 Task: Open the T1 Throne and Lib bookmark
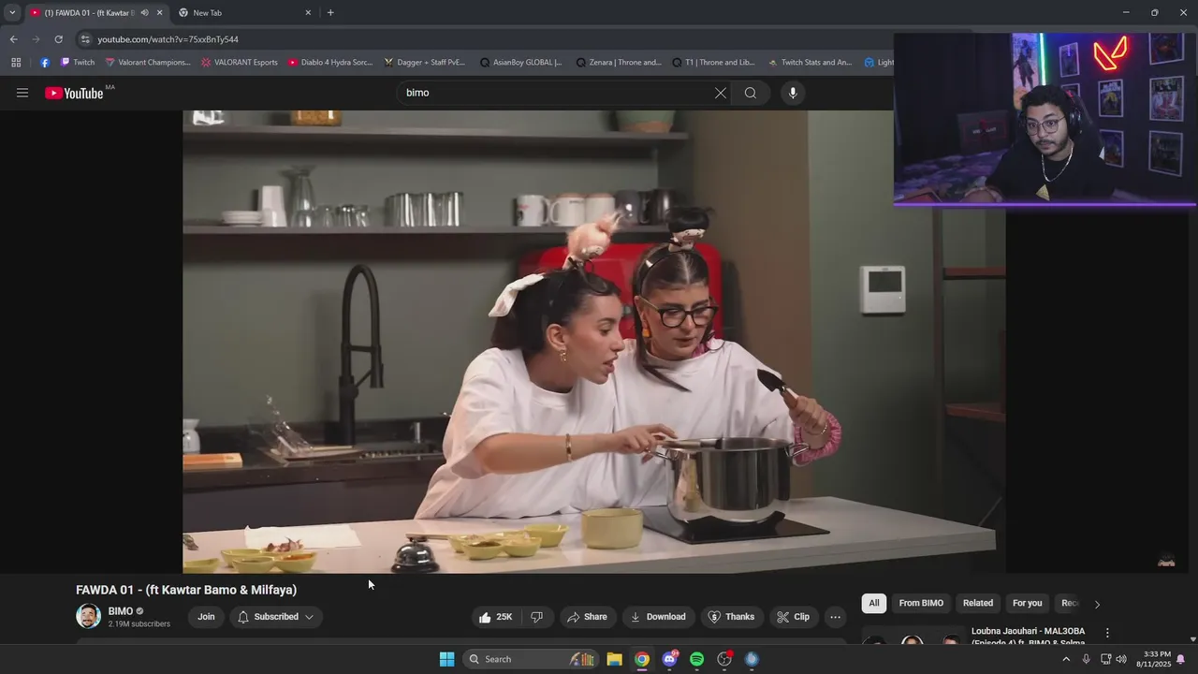(x=714, y=63)
